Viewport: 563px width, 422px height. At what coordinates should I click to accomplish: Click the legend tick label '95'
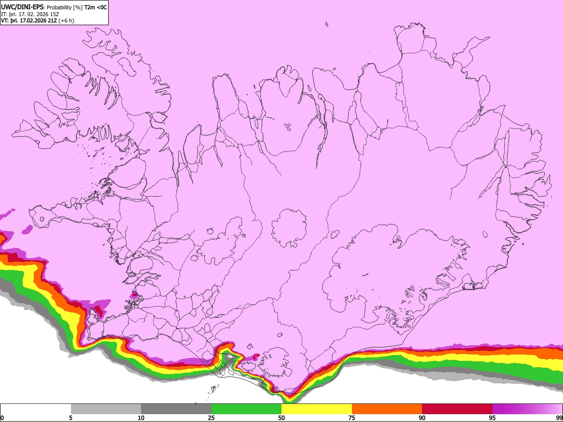coord(493,418)
